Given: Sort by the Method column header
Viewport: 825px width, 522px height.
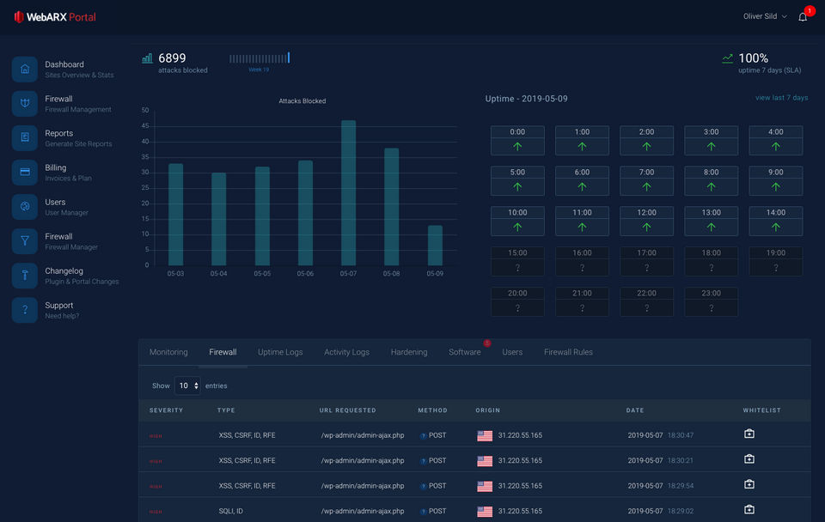Looking at the screenshot, I should [432, 410].
